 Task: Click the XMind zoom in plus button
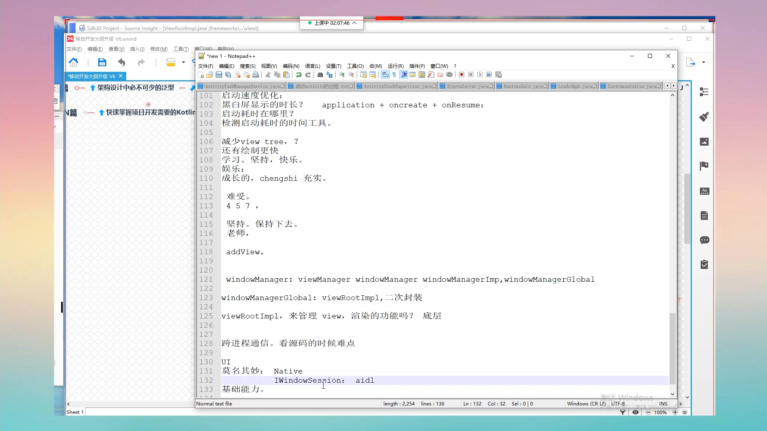675,412
